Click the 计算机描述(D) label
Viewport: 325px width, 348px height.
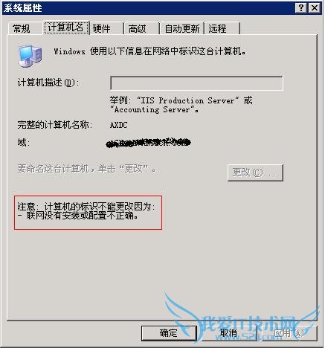48,83
